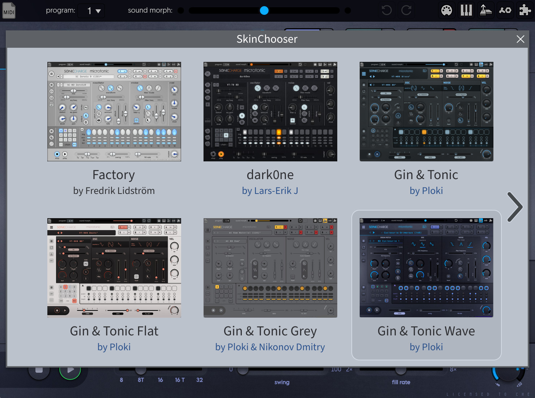The width and height of the screenshot is (535, 398).
Task: Click the master volume knob
Action: click(x=508, y=373)
